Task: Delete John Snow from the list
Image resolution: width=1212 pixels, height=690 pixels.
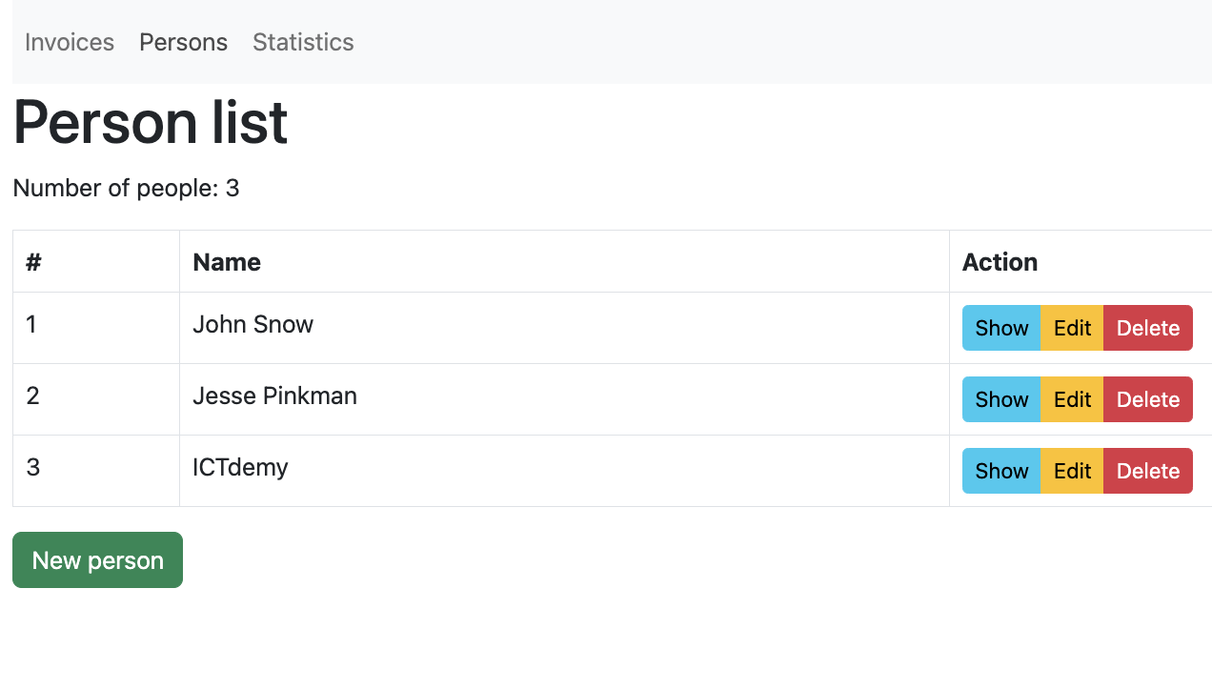Action: [x=1147, y=328]
